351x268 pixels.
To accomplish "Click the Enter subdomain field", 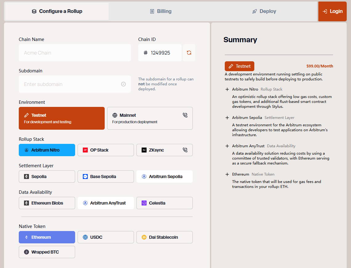I will [75, 84].
